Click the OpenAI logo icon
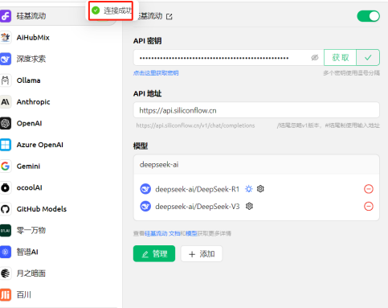Image resolution: width=388 pixels, height=308 pixels. (6, 123)
